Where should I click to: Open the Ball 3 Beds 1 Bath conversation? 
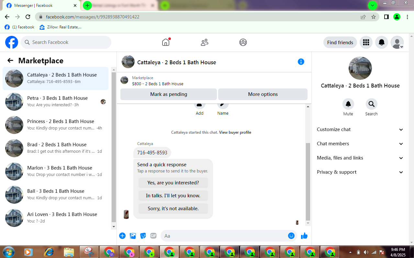[x=55, y=195]
